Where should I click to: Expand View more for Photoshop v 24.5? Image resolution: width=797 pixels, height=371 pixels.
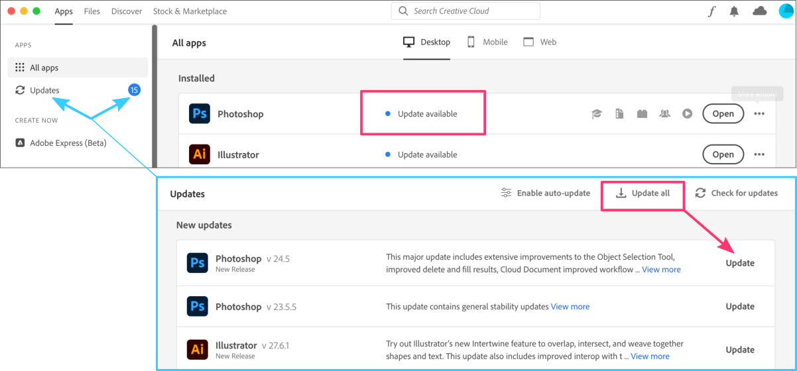[661, 270]
